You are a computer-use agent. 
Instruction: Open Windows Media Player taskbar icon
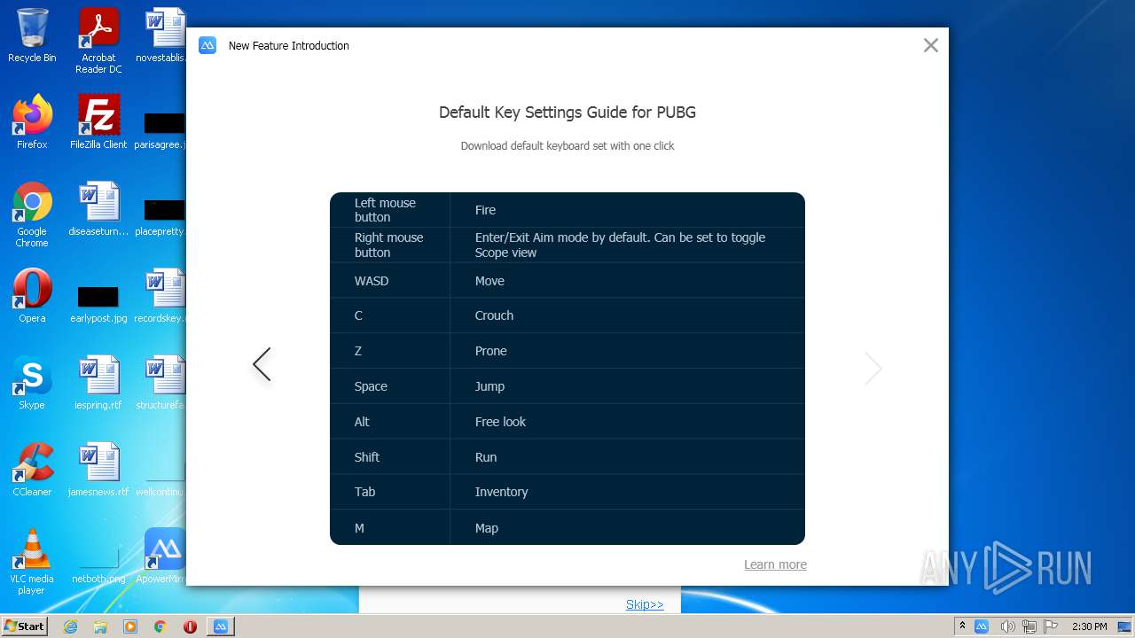coord(130,626)
